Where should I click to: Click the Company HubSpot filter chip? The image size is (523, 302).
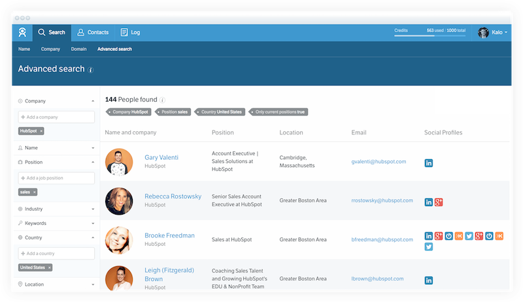[x=128, y=112]
